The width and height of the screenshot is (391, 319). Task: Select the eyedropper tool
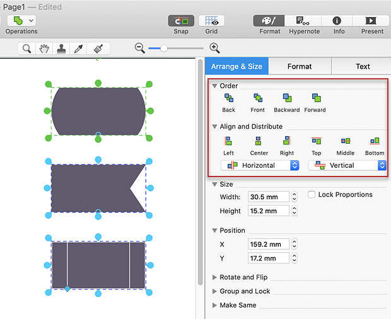click(78, 49)
